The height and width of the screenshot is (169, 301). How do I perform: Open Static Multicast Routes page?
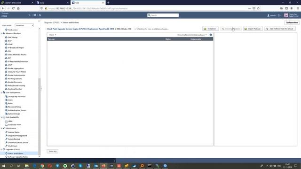(x=17, y=54)
